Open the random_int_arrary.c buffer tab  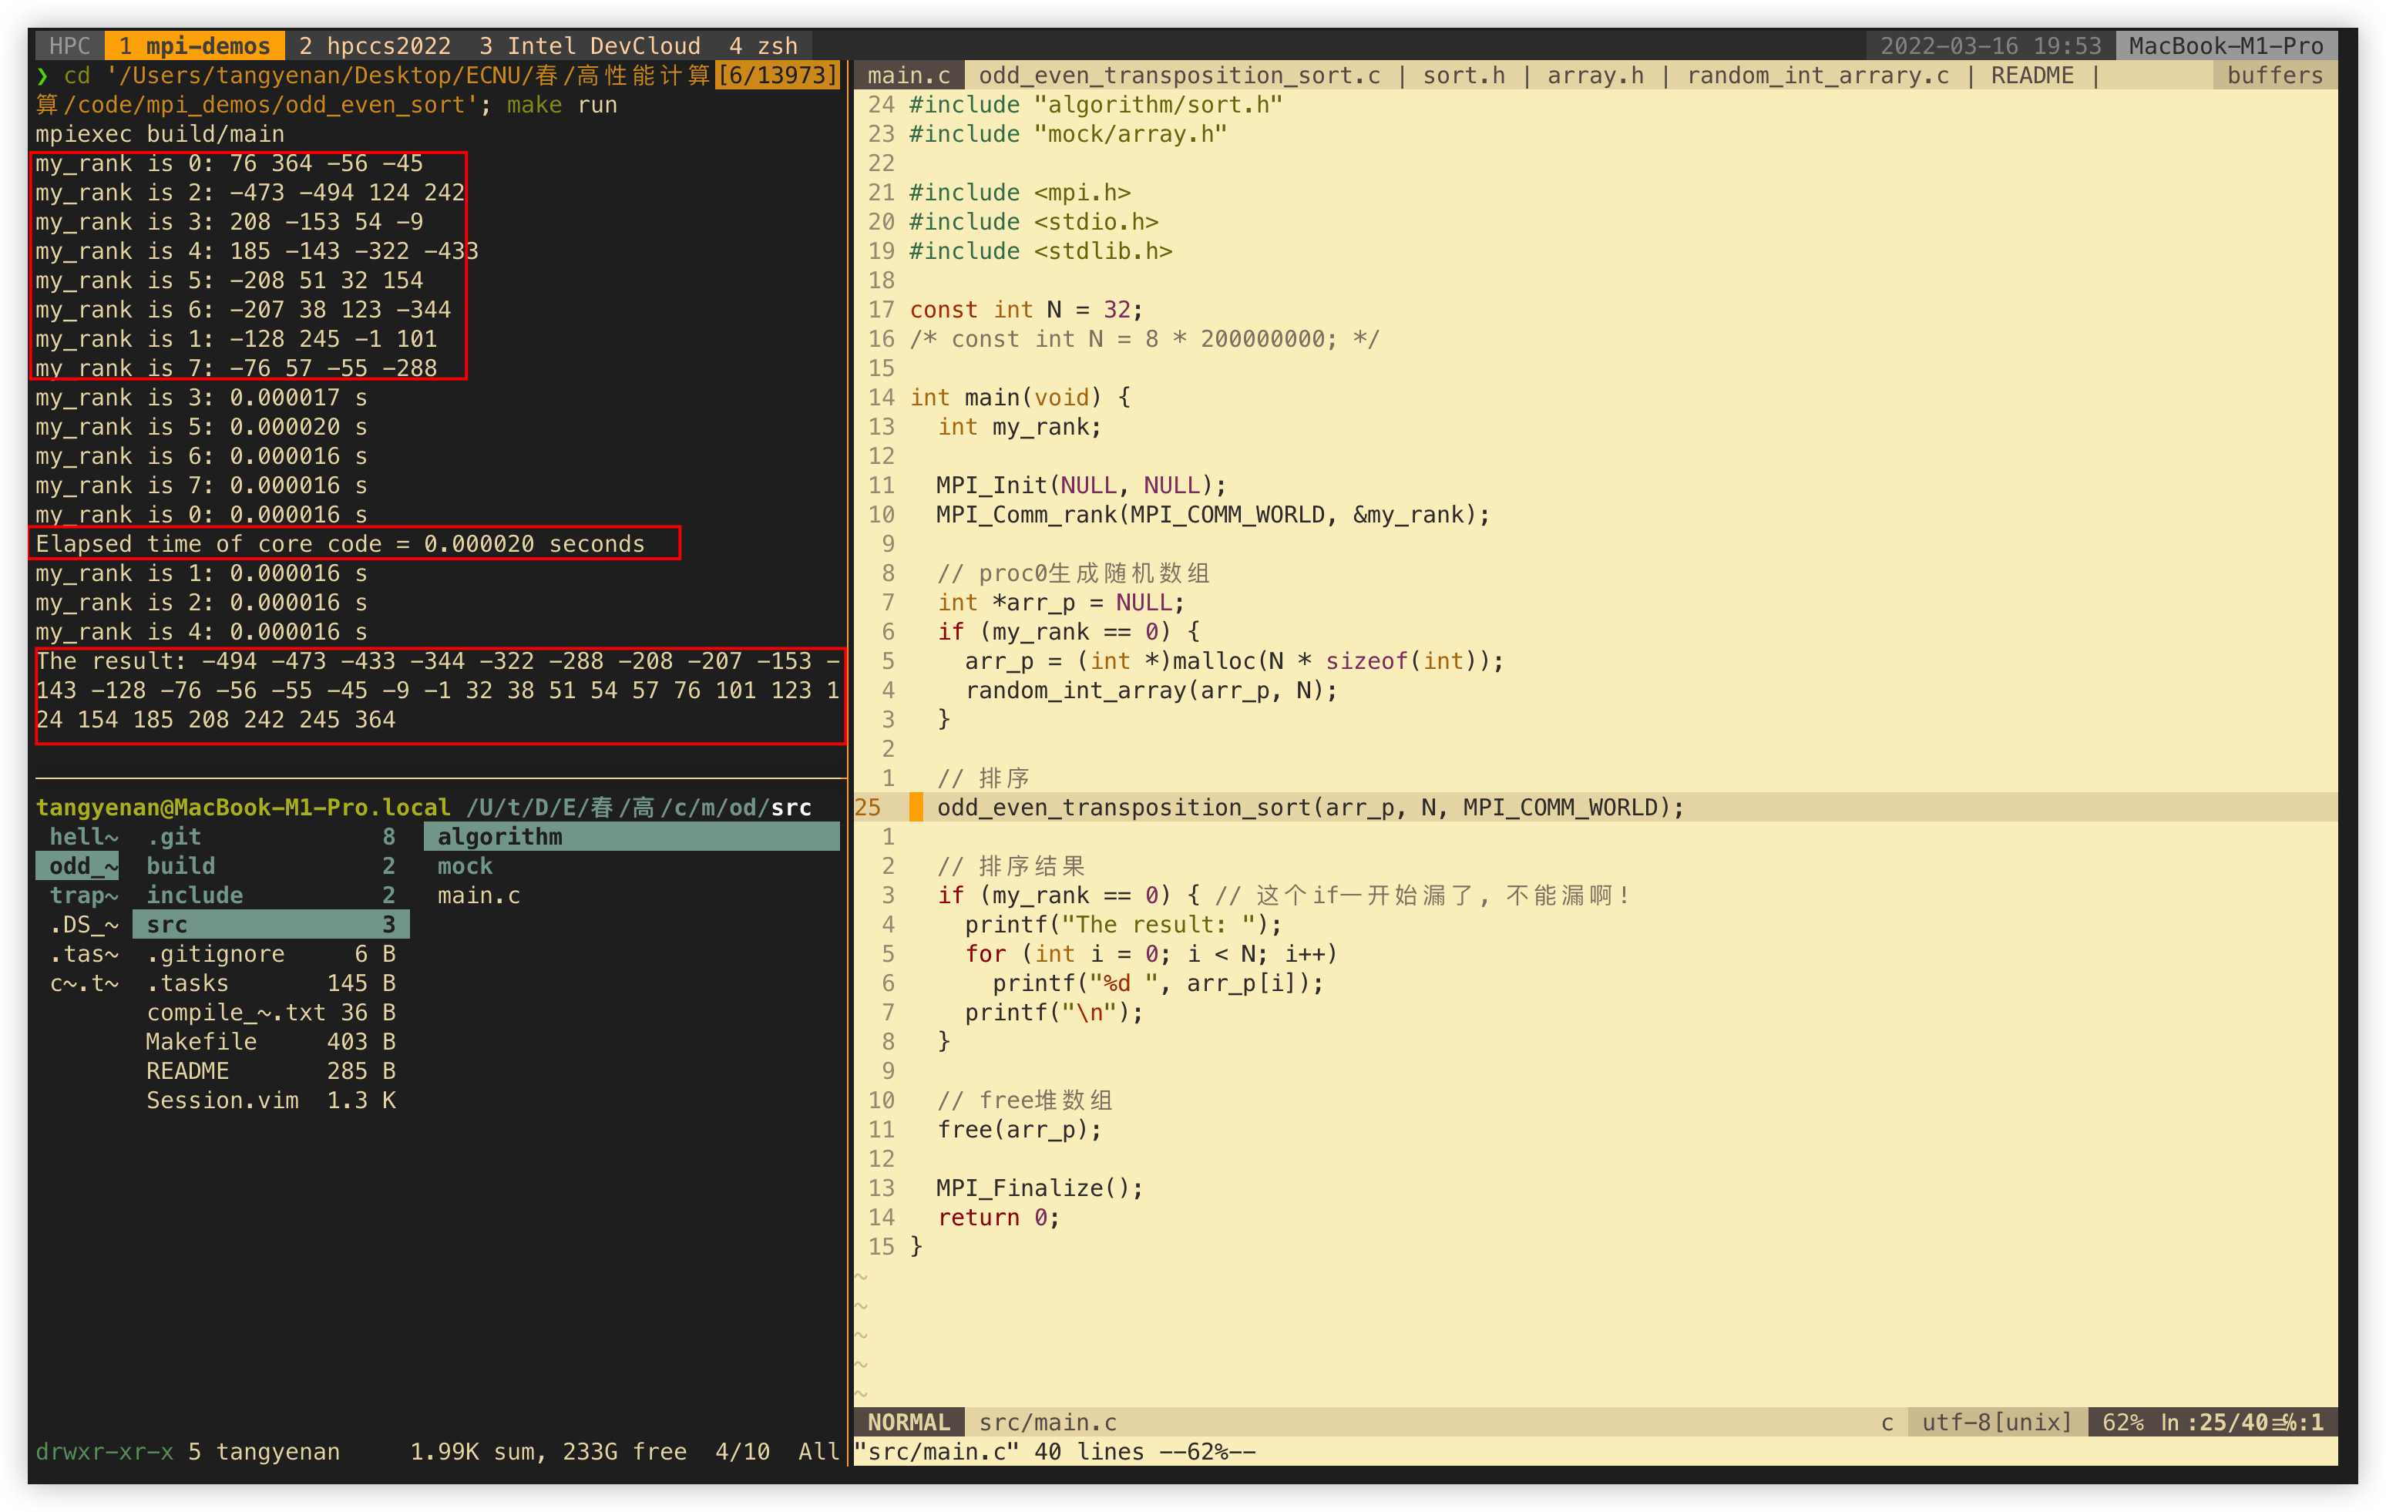coord(1816,76)
